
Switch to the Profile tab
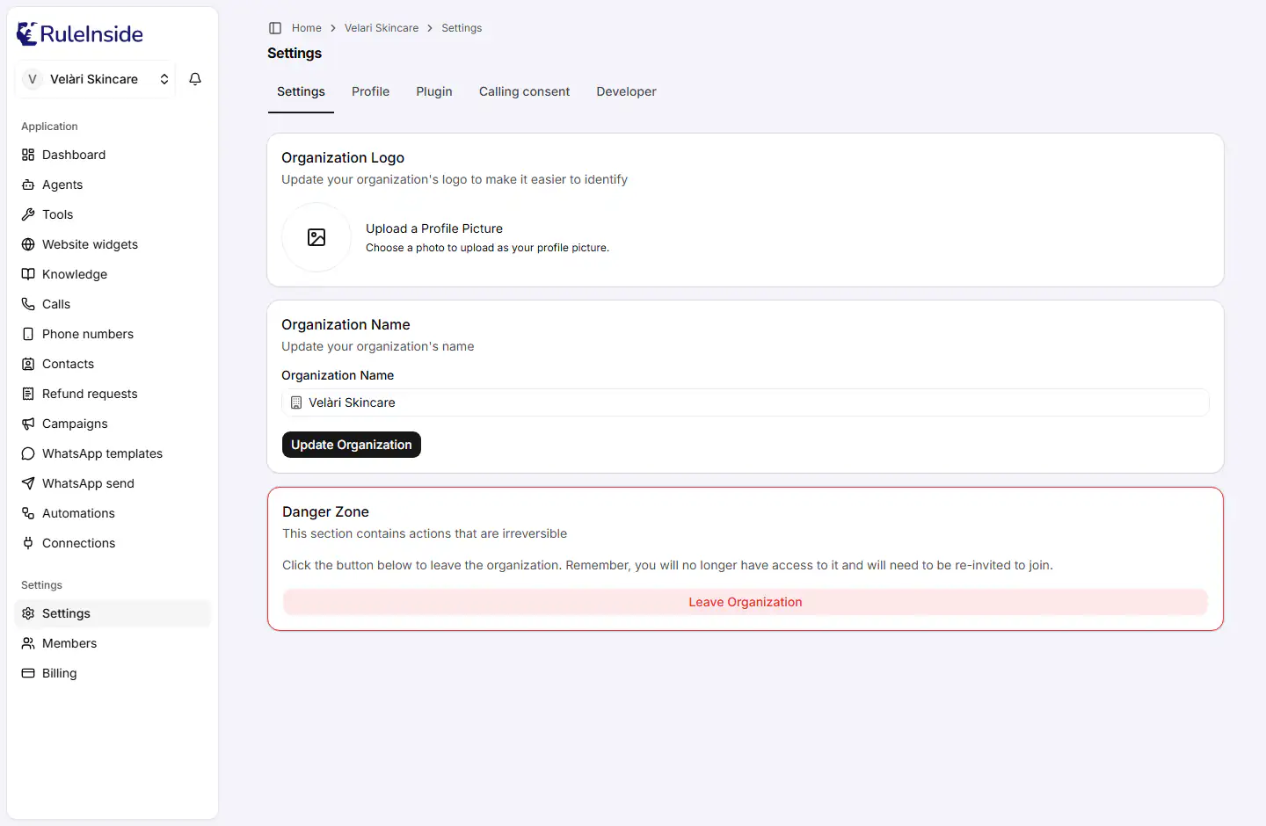point(370,91)
